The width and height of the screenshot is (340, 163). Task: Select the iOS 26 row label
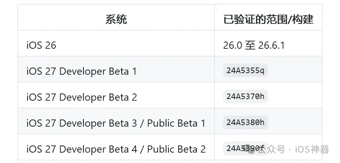point(41,46)
